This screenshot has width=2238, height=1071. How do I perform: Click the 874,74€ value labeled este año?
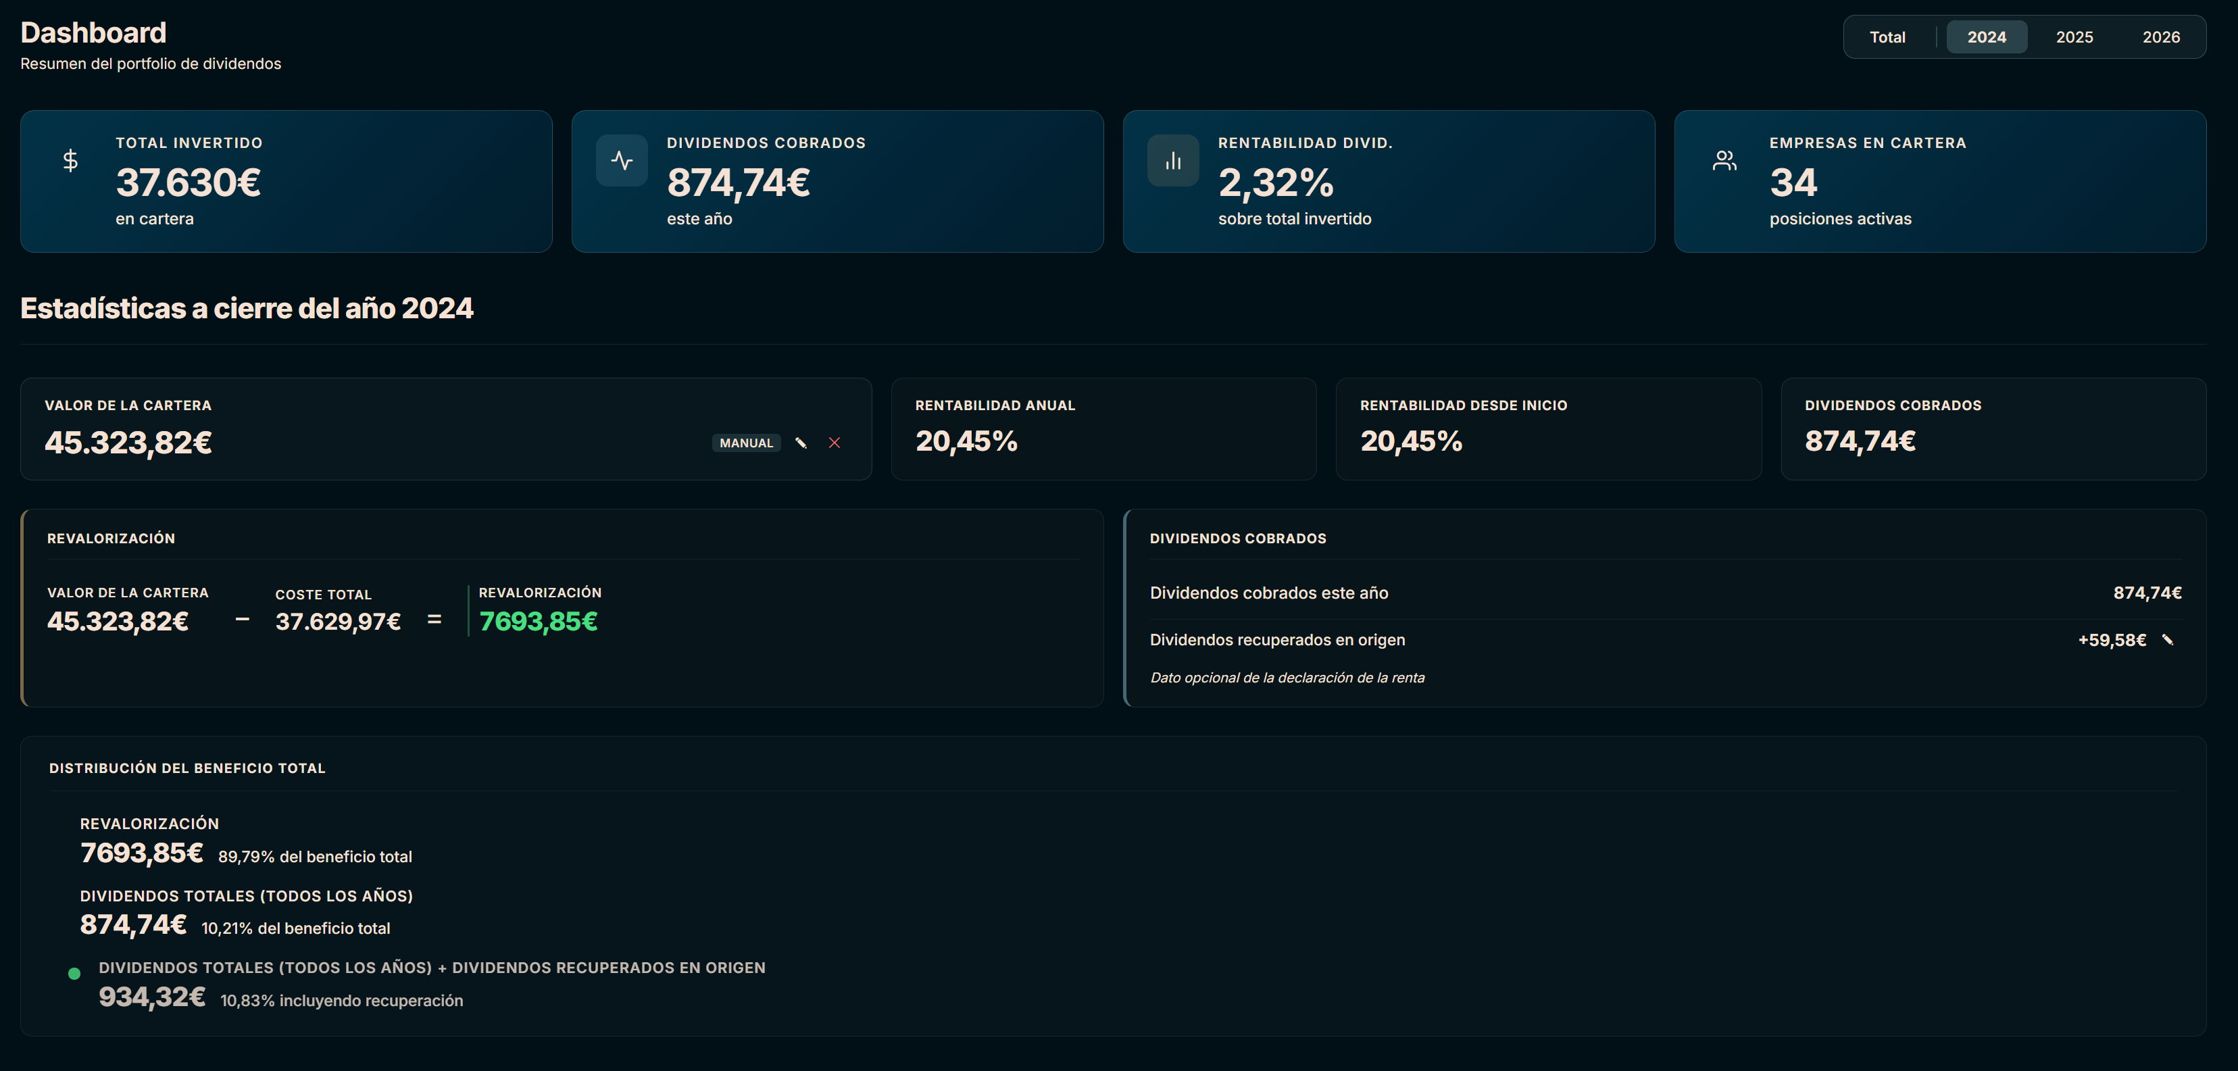739,182
